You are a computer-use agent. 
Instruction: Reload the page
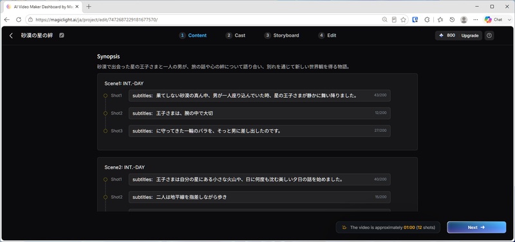19,20
